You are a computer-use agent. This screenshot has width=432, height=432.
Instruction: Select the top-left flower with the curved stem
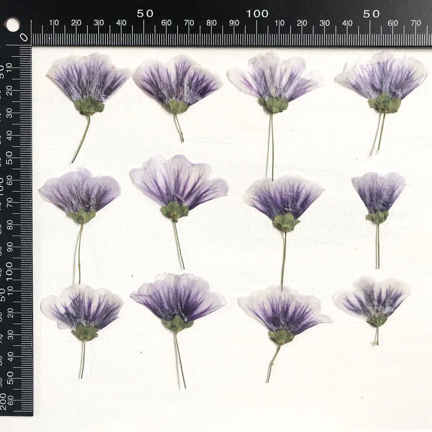point(88,107)
